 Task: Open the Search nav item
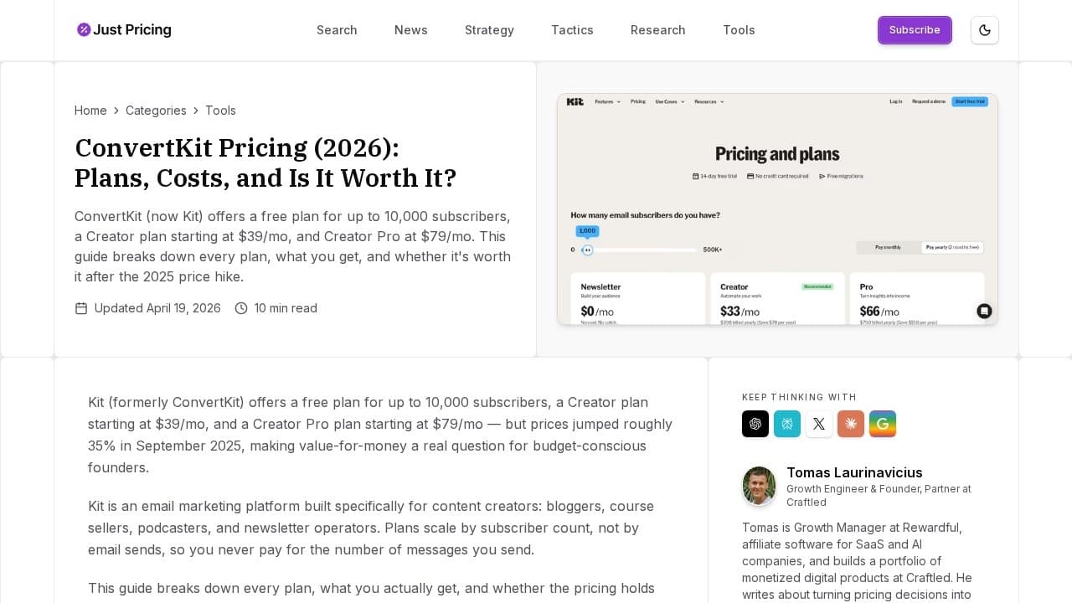click(337, 30)
